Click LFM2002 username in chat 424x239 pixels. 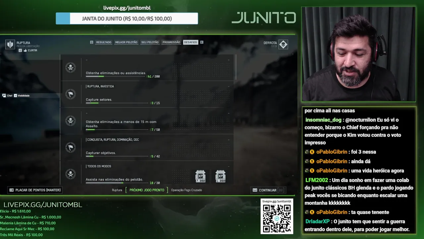[x=317, y=180]
